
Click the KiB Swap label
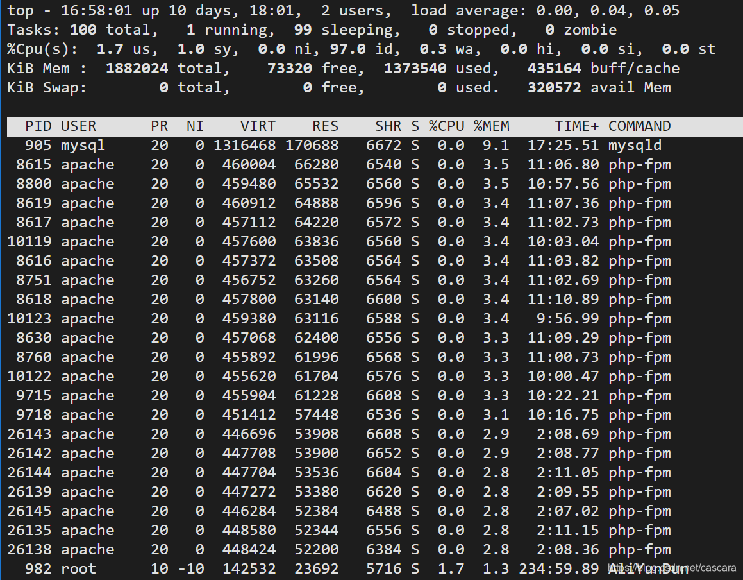point(47,87)
